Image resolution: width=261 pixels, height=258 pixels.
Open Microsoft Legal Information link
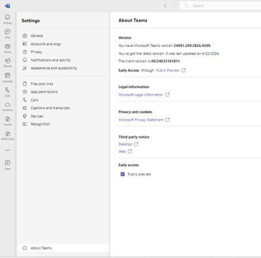pos(141,95)
